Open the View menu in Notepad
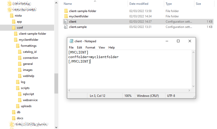 [x=102, y=48]
